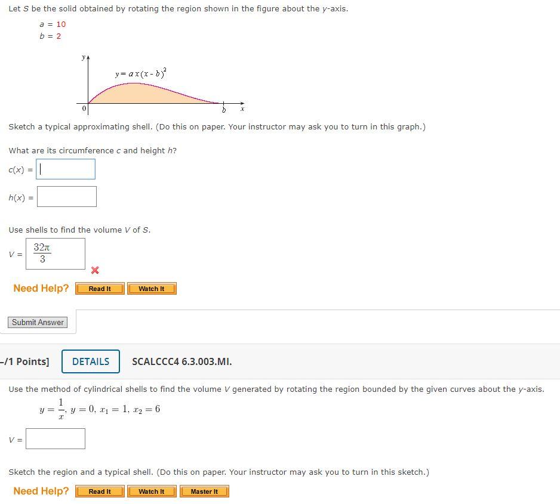Screen dimensions: 560x504
Task: Expand the second Need Help section
Action: point(41,491)
